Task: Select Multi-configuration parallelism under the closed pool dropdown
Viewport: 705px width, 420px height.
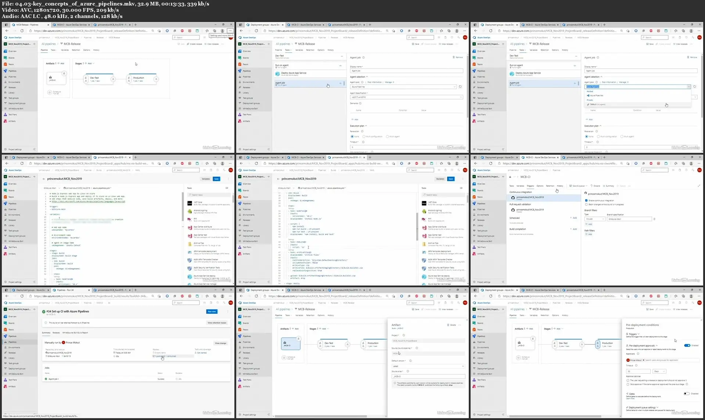Action: pyautogui.click(x=364, y=137)
